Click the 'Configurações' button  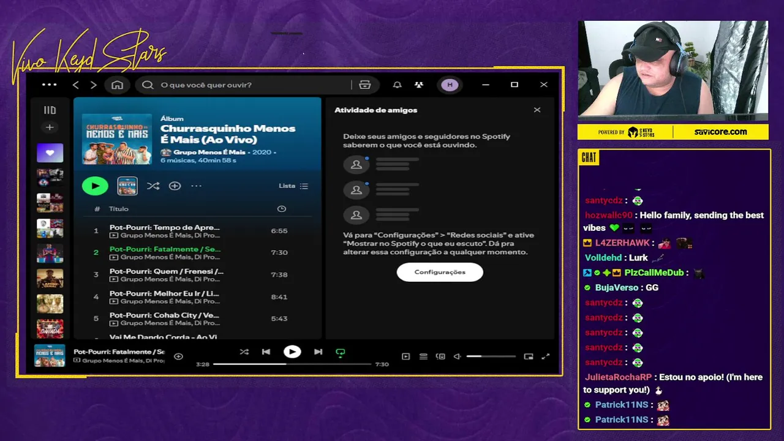pyautogui.click(x=440, y=272)
